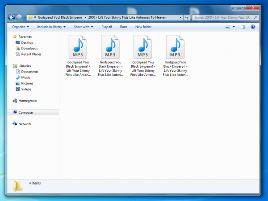Viewport: 268px width, 201px height.
Task: Select the third MP3 file icon
Action: pyautogui.click(x=143, y=47)
